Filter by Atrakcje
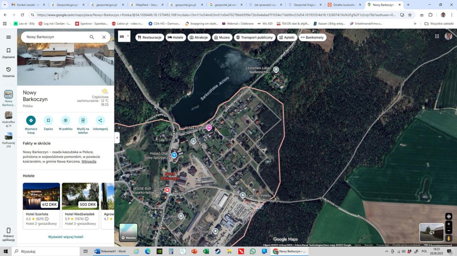The width and height of the screenshot is (457, 256). tap(199, 37)
